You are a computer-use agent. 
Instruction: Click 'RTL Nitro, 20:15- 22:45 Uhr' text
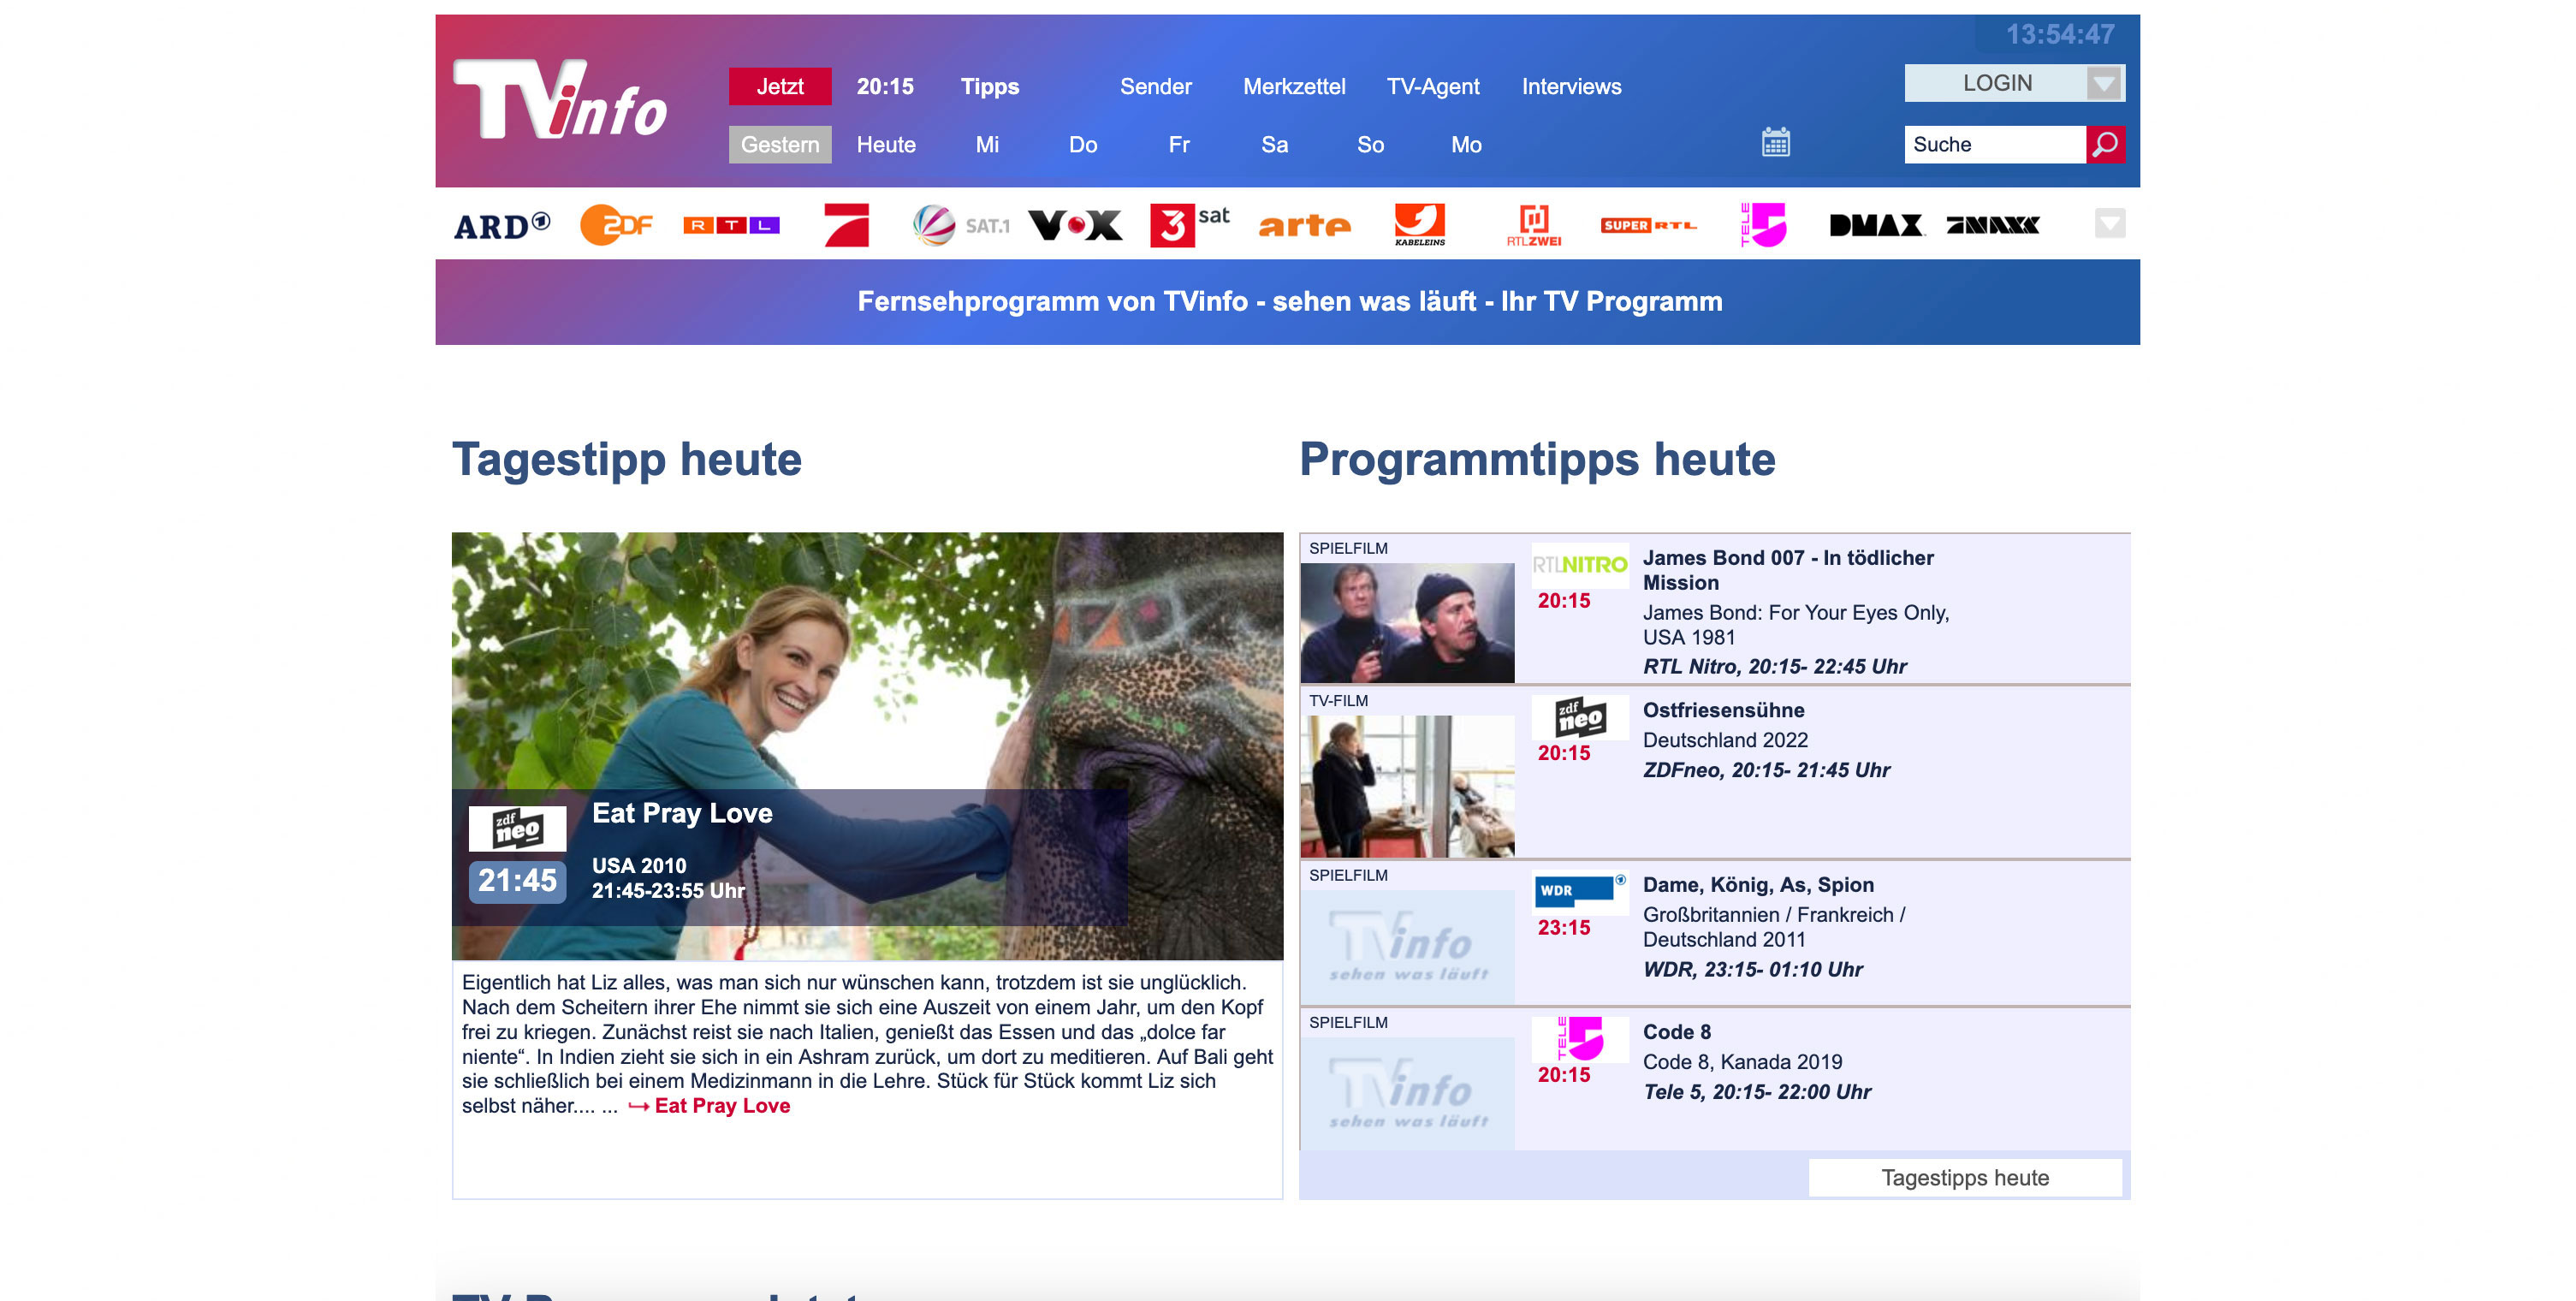[x=1775, y=666]
